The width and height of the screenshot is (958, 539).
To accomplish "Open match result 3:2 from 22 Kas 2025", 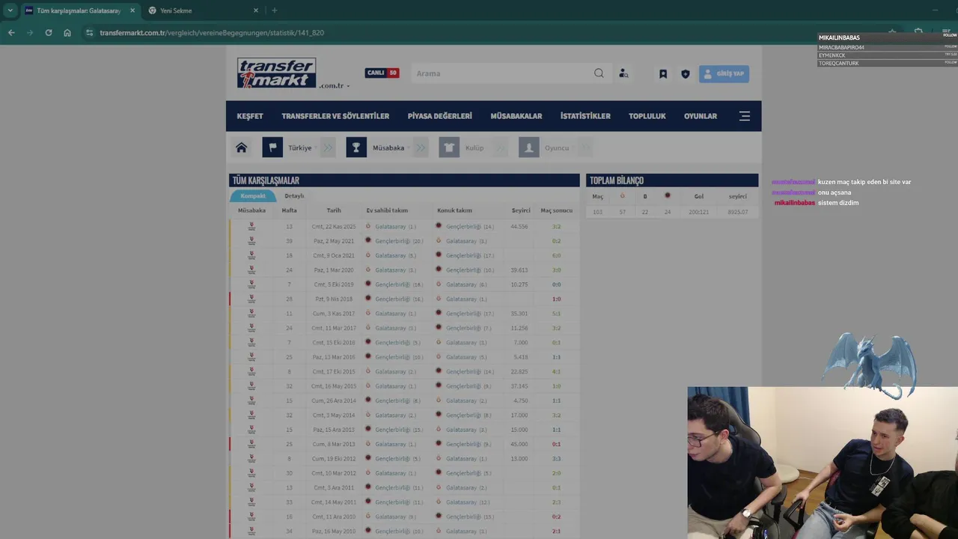I will (556, 226).
